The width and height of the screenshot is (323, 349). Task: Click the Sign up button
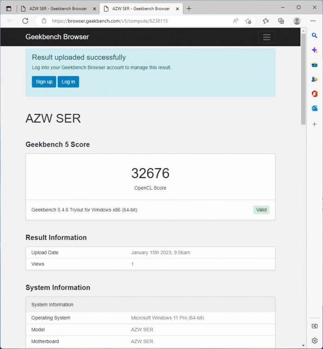[x=44, y=82]
